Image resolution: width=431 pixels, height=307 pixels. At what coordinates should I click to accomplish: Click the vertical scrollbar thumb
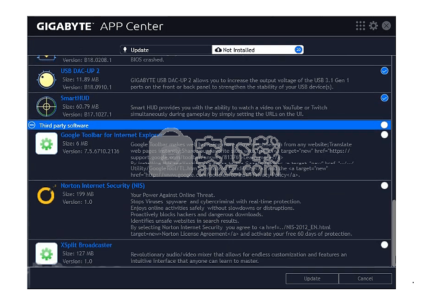point(394,233)
